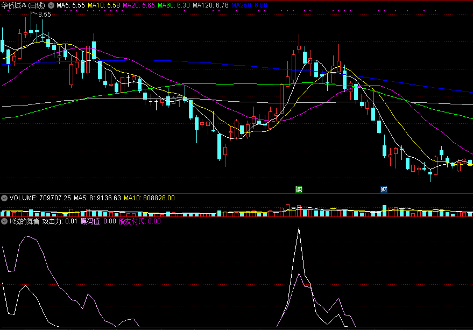This screenshot has width=473, height=330.
Task: Click the green 减 event marker
Action: (299, 189)
